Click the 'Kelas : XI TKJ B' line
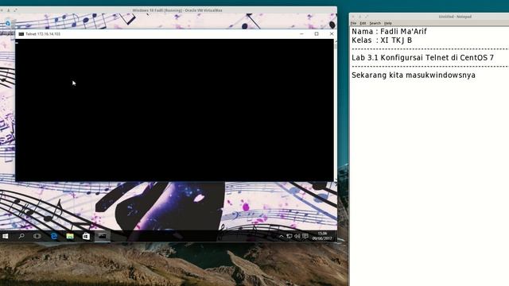 [x=382, y=41]
